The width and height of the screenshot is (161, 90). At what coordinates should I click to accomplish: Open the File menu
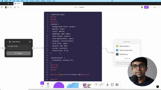click(x=10, y=1)
